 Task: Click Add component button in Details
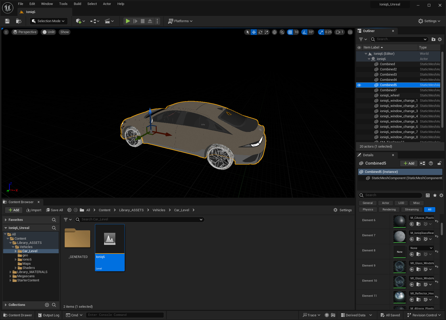tap(409, 163)
